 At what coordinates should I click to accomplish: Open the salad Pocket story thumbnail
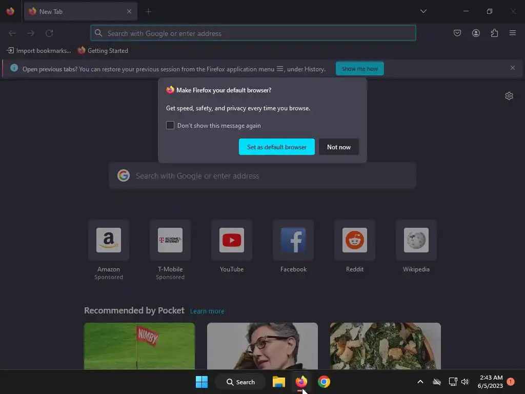coord(386,346)
